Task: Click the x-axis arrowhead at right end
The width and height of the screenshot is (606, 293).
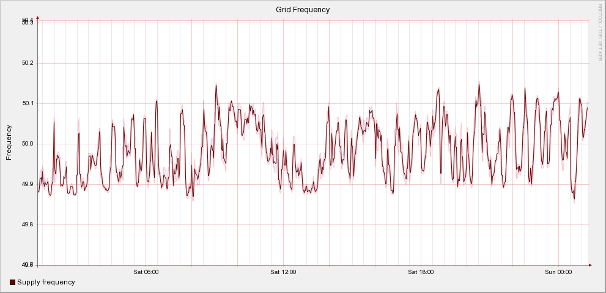Action: [590, 265]
